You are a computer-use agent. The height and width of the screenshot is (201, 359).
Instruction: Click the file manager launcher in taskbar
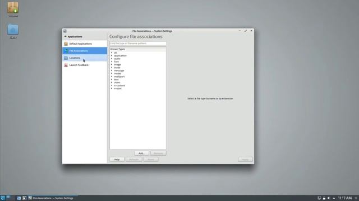[24, 198]
